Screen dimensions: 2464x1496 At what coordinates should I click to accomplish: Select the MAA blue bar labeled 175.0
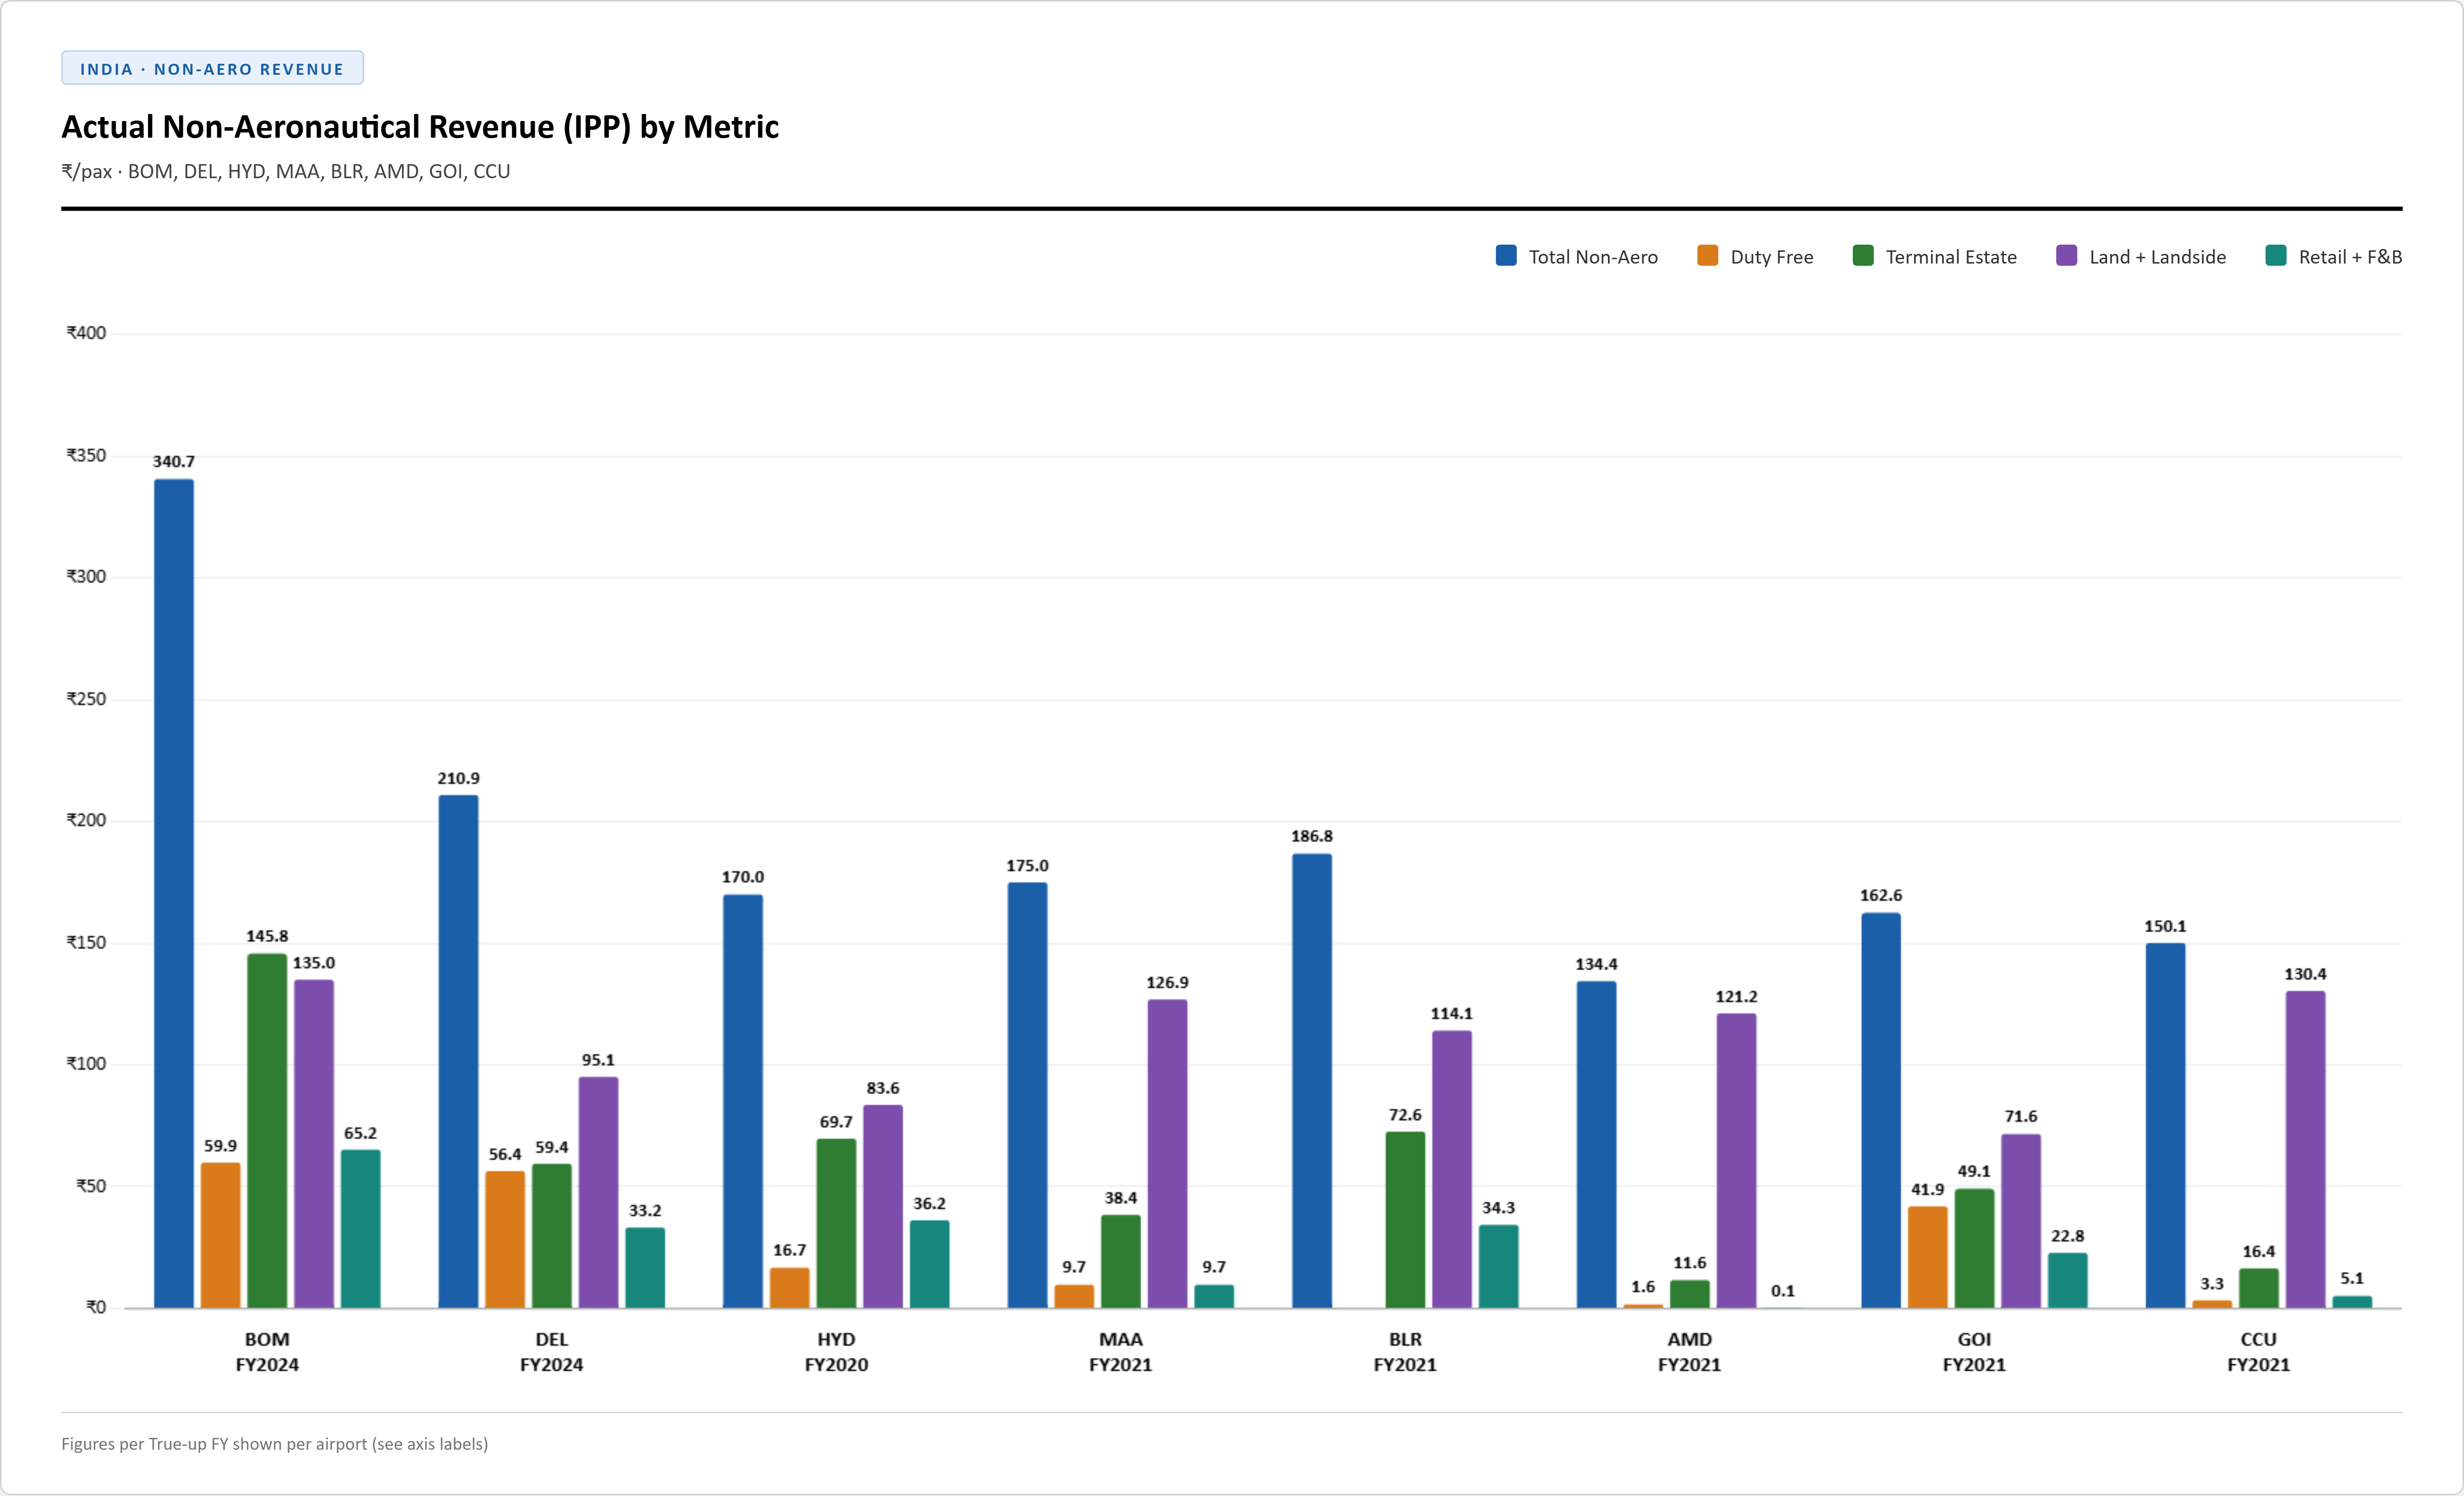[1027, 1095]
